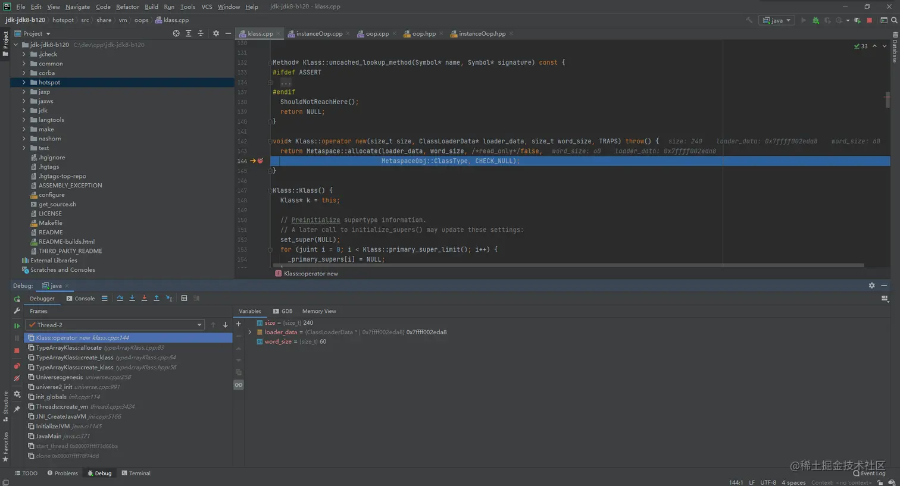The width and height of the screenshot is (900, 486).
Task: Select the README-builds.html file
Action: (x=67, y=242)
